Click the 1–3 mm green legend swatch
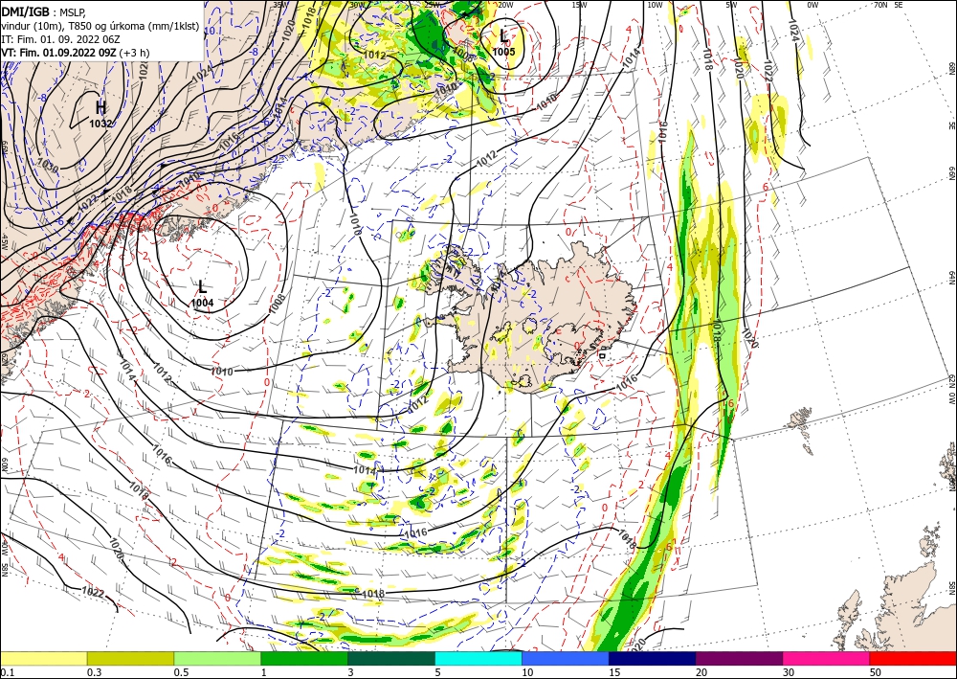957x679 pixels. 304,658
